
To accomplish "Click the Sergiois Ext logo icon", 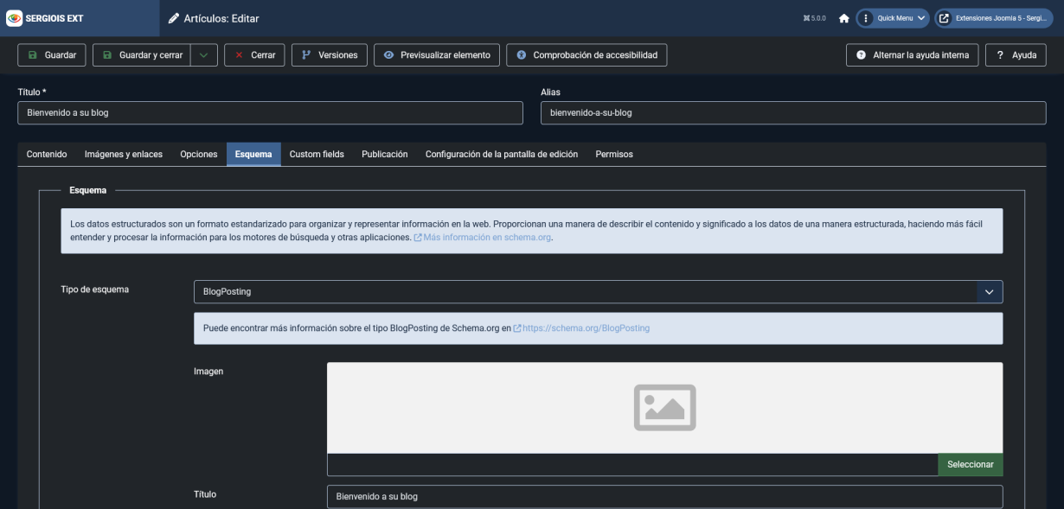I will click(15, 18).
